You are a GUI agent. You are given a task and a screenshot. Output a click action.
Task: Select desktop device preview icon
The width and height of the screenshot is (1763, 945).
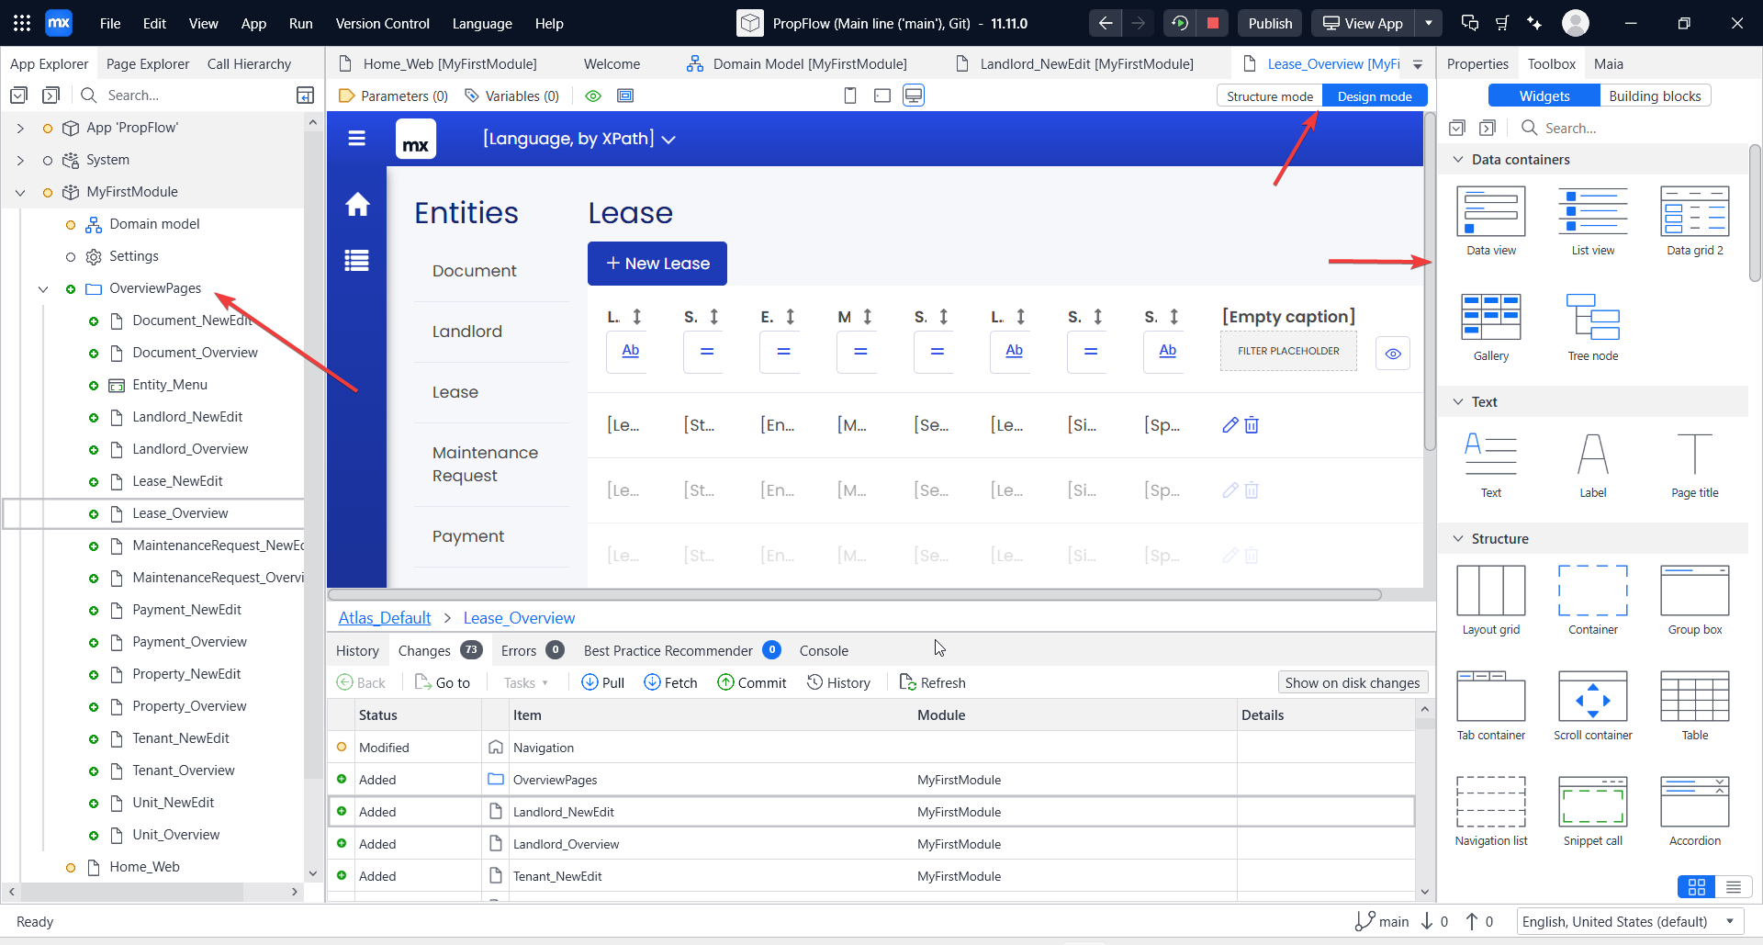click(914, 96)
